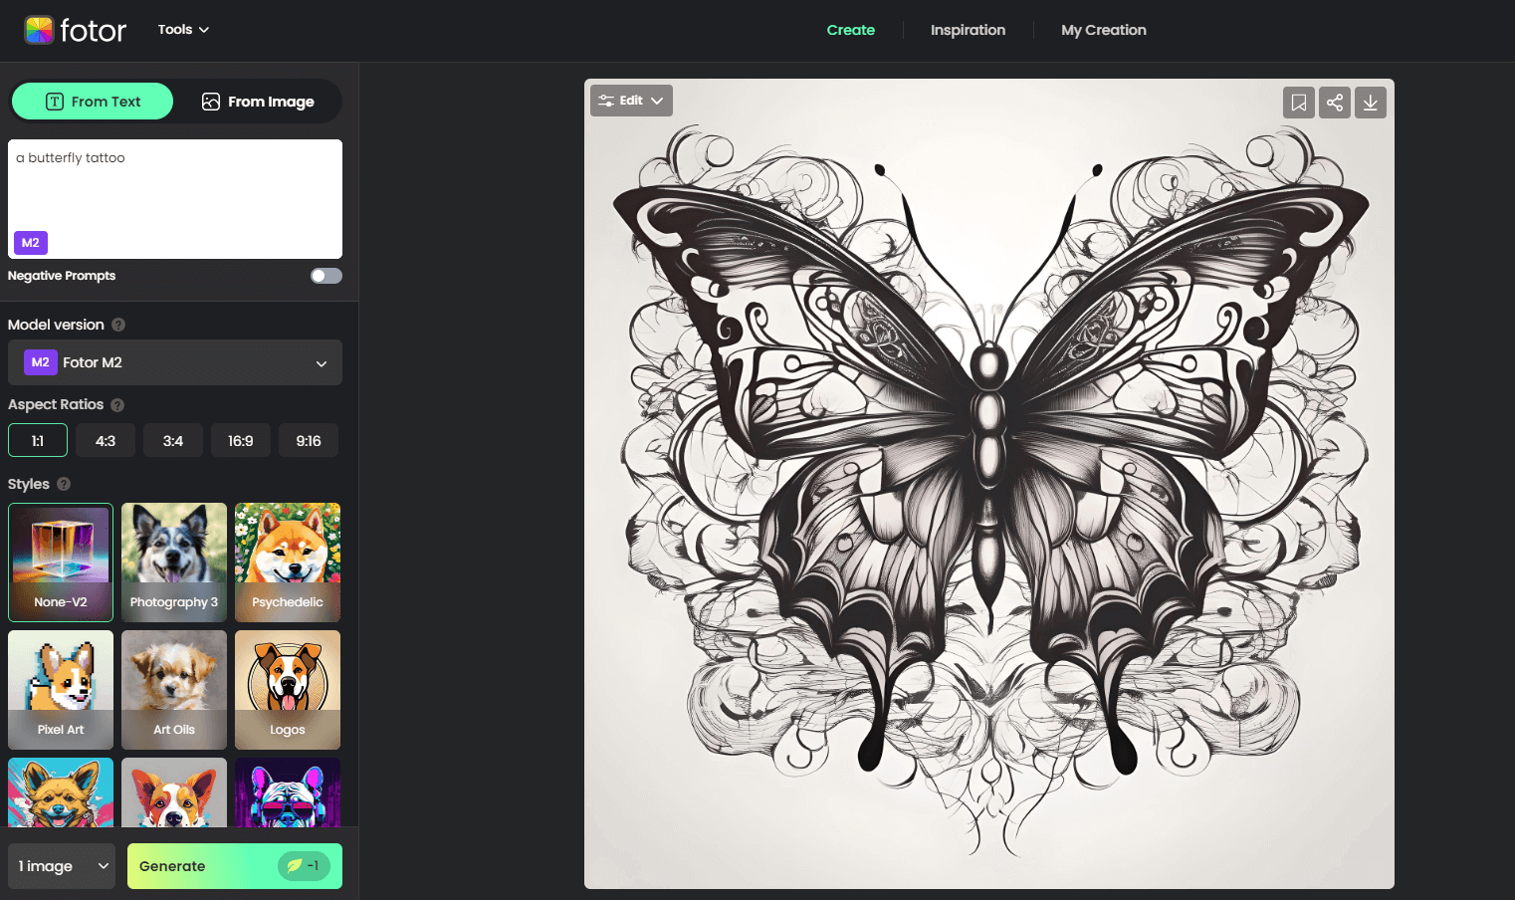Choose the Psychedelic style

click(x=288, y=562)
